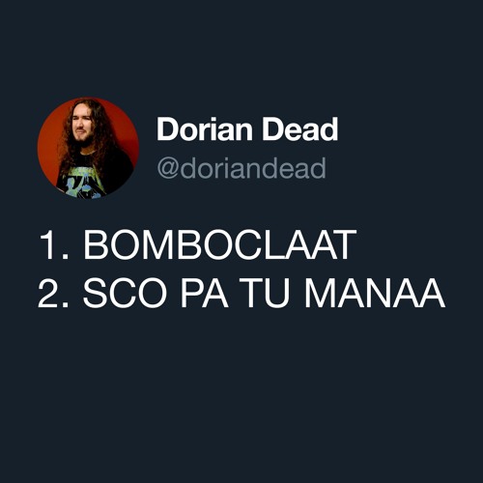Click the letter B starting BOMBOCLAAT

[x=95, y=245]
